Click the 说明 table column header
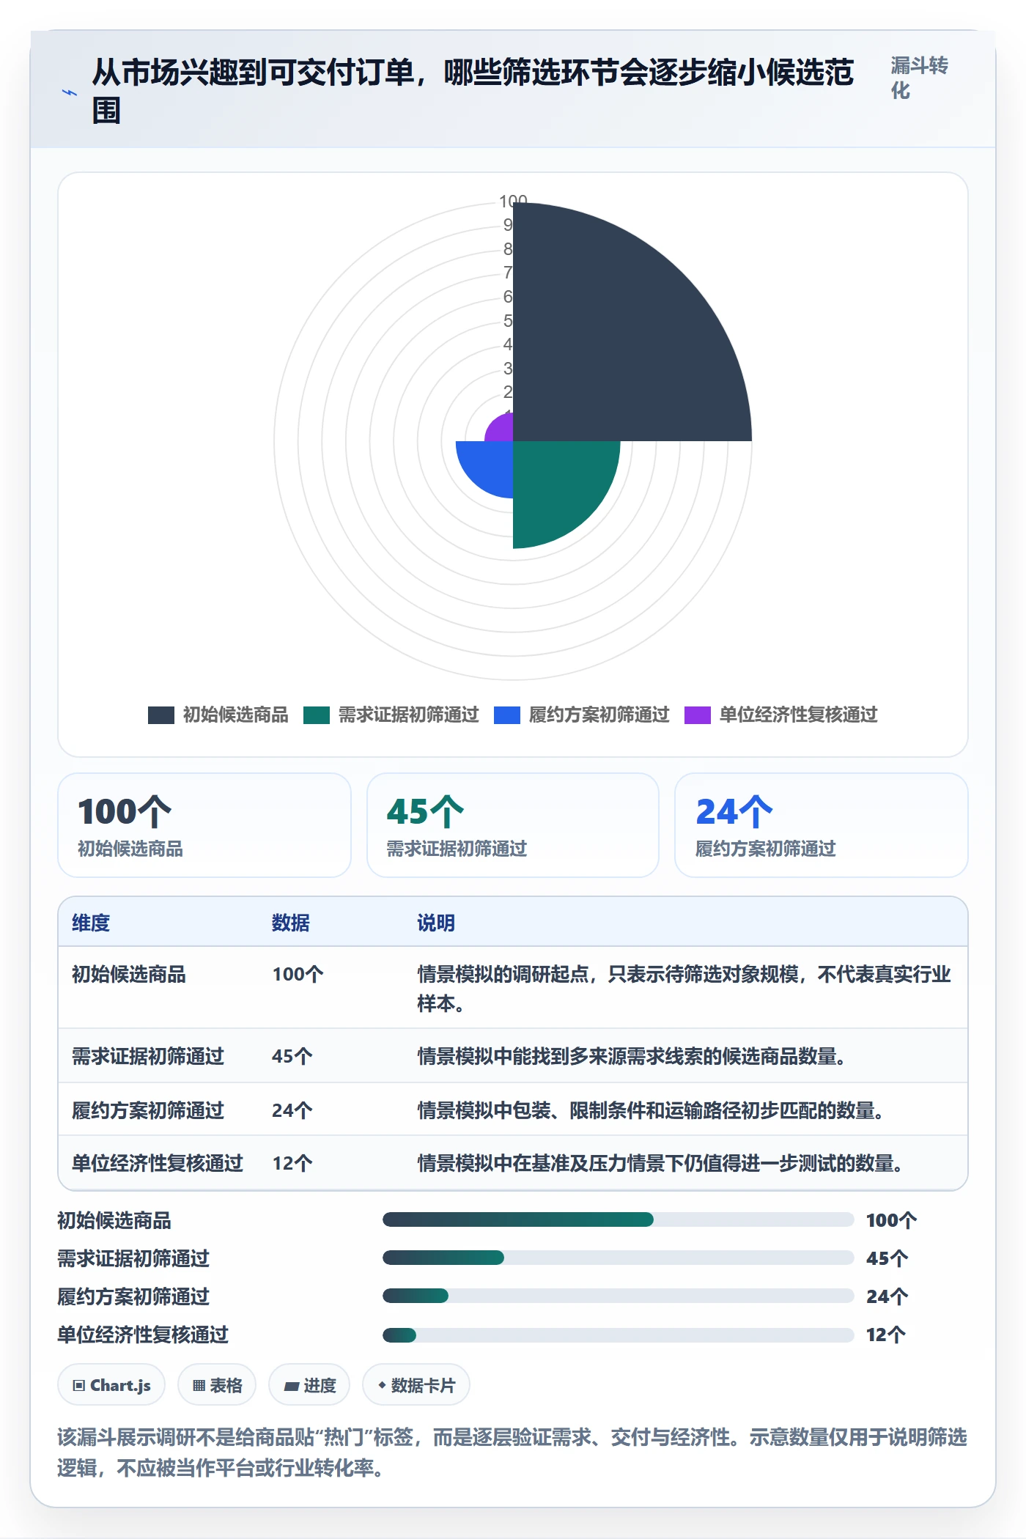This screenshot has height=1539, width=1026. click(436, 923)
